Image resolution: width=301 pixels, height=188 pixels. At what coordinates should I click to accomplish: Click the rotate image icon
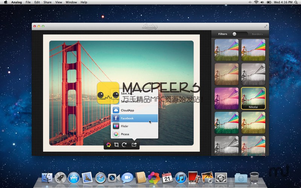point(125,145)
